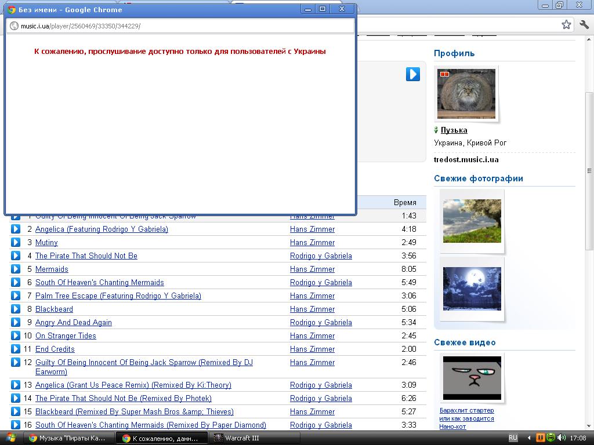Open the moon night photo thumbnail

point(472,289)
